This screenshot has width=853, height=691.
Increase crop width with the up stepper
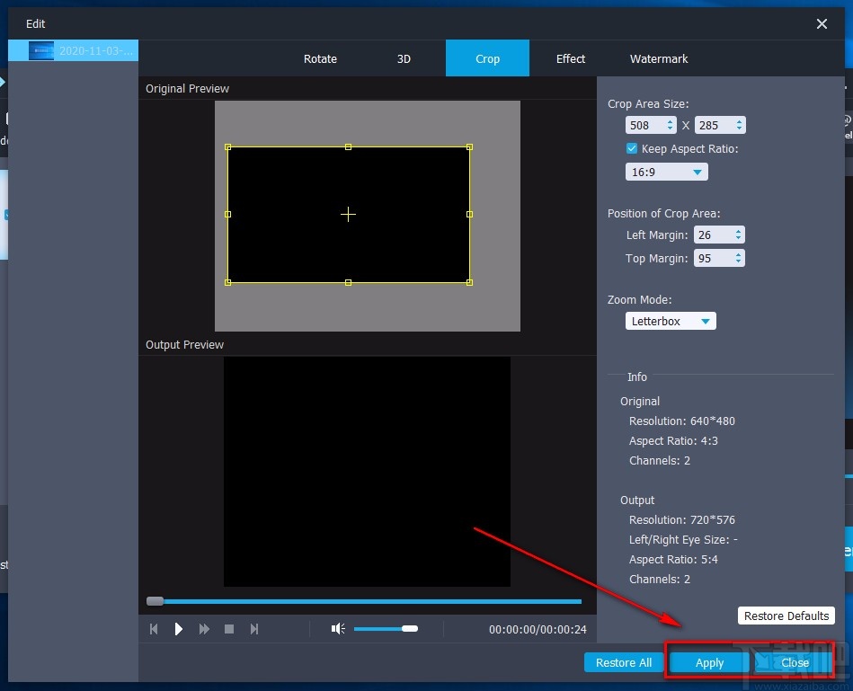point(669,120)
